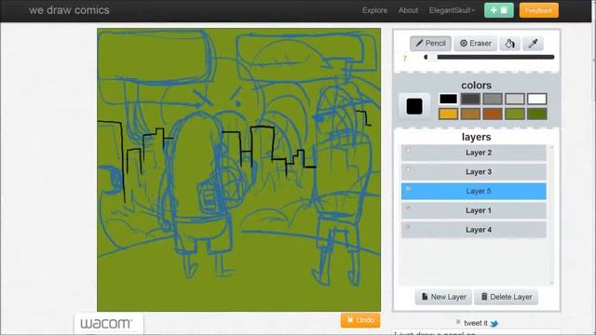Pick the dark green color swatch
This screenshot has width=596, height=335.
pos(536,114)
